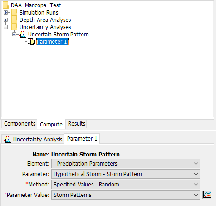Open the Parameter dropdown list
Image resolution: width=216 pixels, height=206 pixels.
coord(126,174)
